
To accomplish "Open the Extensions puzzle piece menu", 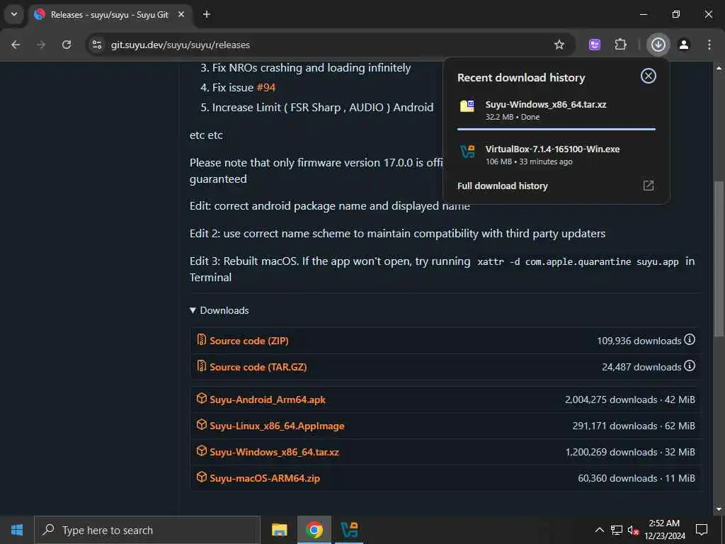I will (620, 45).
